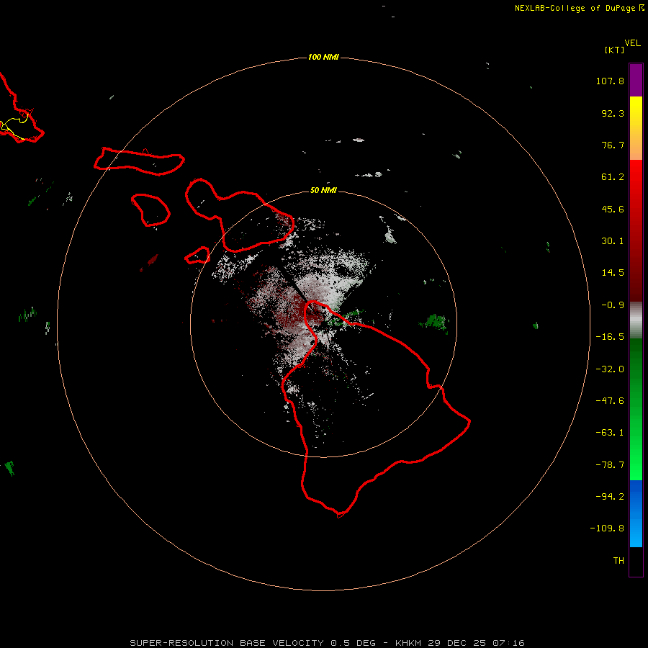The image size is (648, 648).
Task: Click the -109.8 legend value
Action: coord(607,528)
